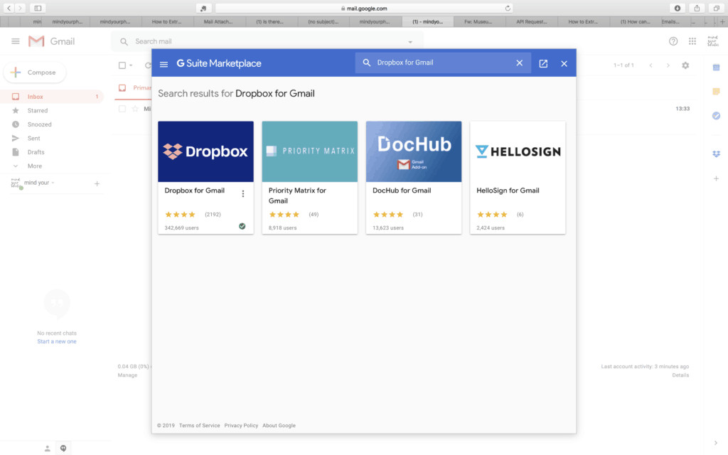Open the Keep notes side panel icon
Screen dimensions: 728x455
click(x=717, y=92)
